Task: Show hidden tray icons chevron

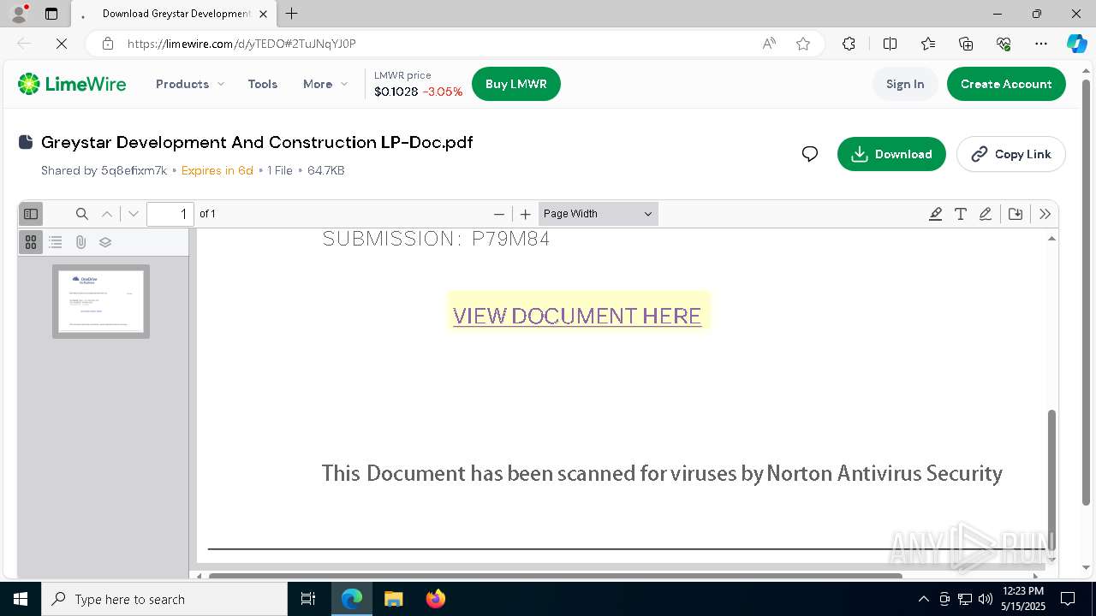Action: 923,599
